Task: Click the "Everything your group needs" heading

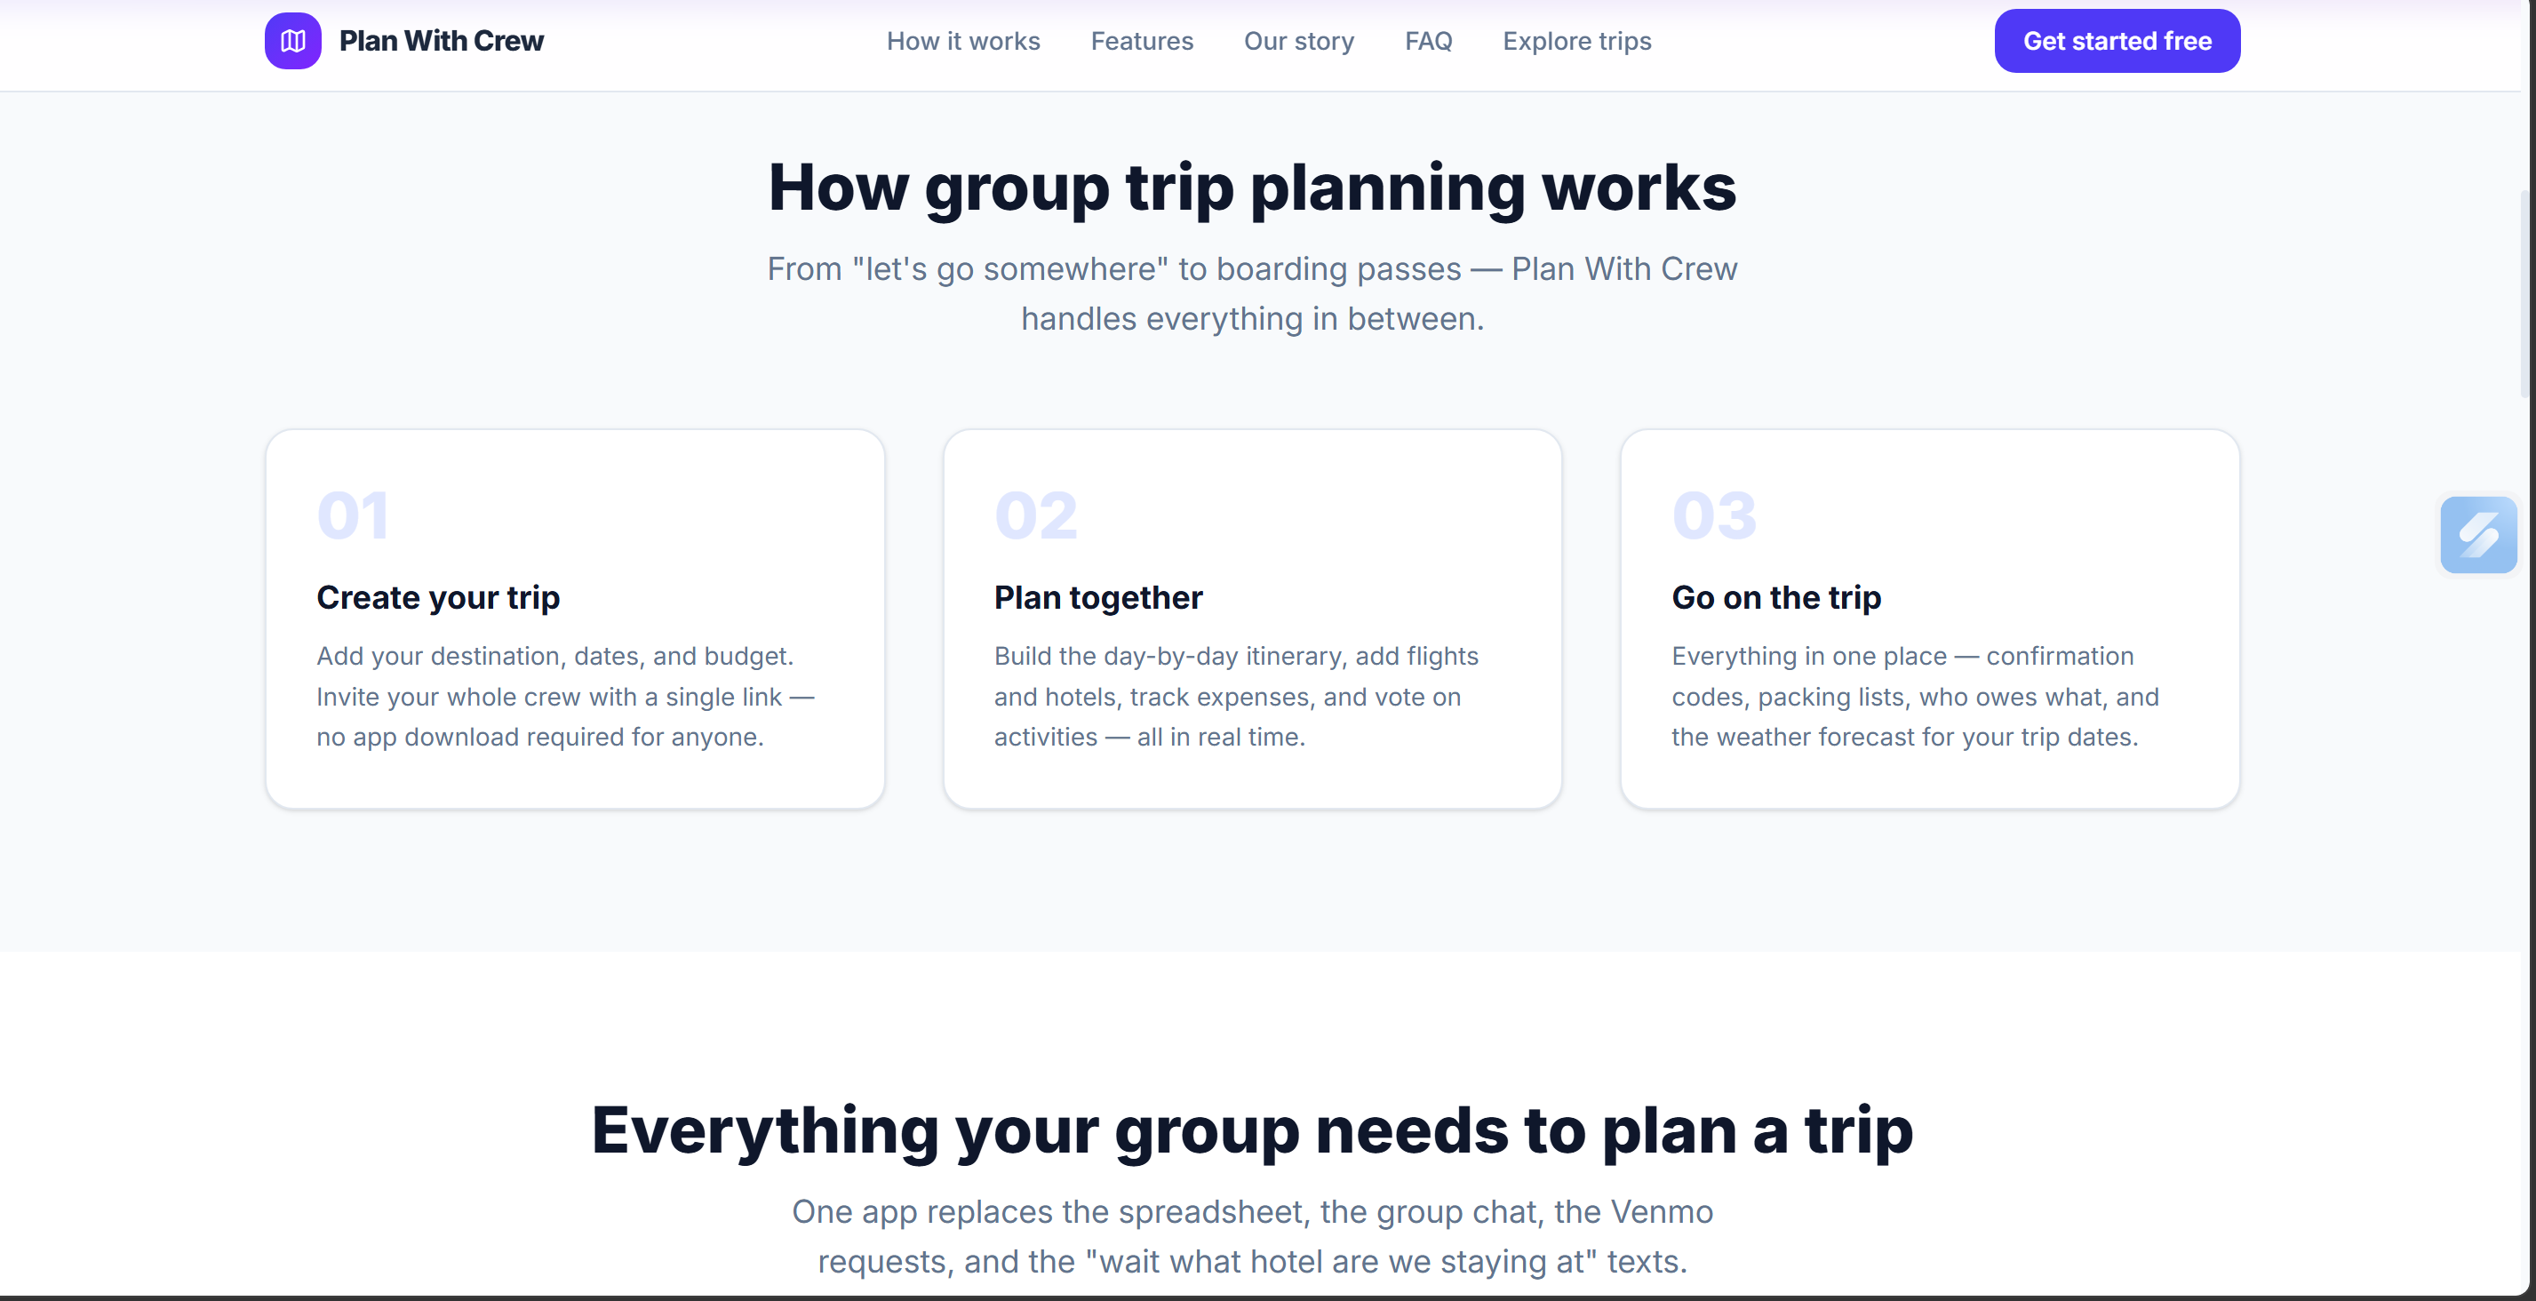Action: coord(1251,1130)
